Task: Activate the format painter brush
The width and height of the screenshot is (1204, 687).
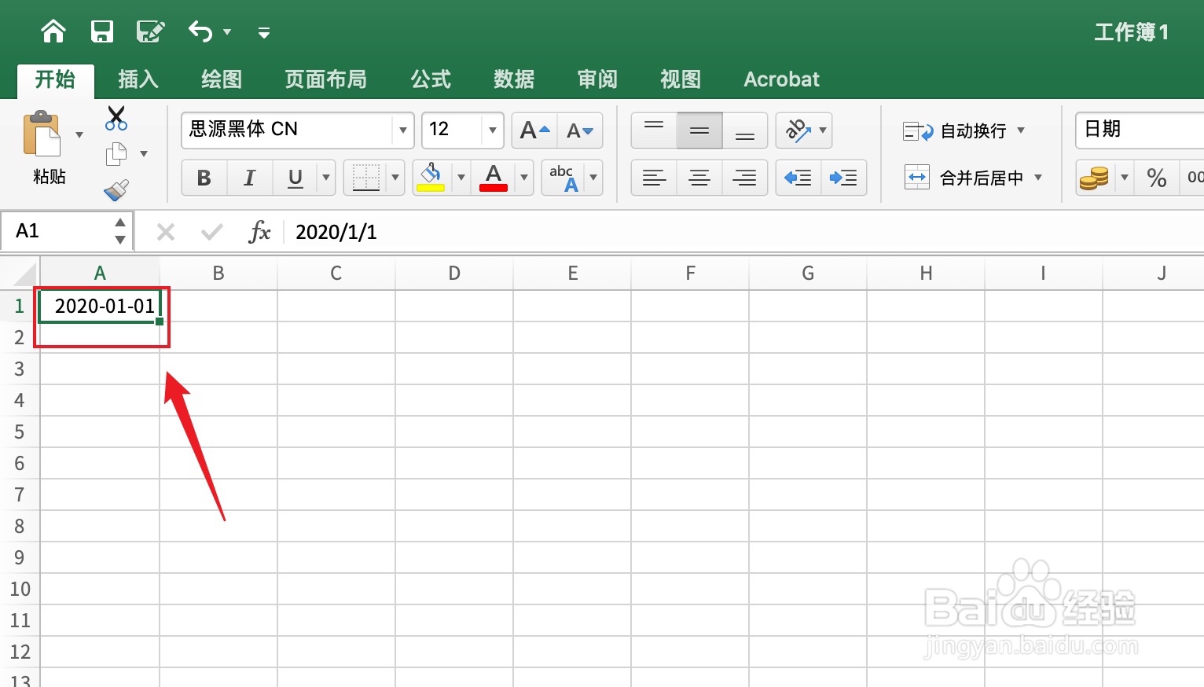Action: tap(116, 190)
